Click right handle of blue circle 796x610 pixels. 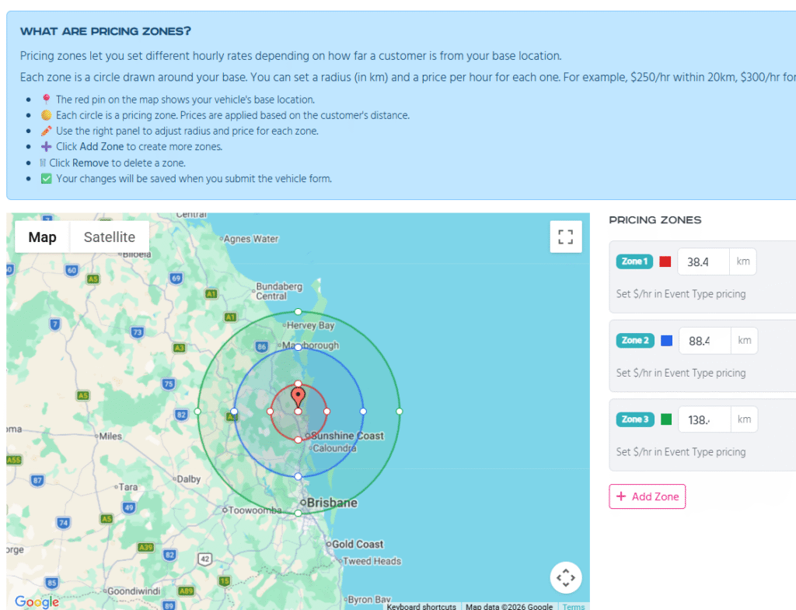(363, 411)
